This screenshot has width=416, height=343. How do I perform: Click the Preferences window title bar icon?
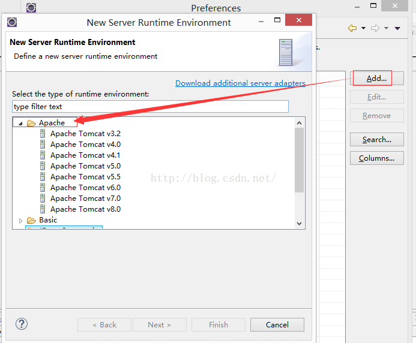coord(31,7)
